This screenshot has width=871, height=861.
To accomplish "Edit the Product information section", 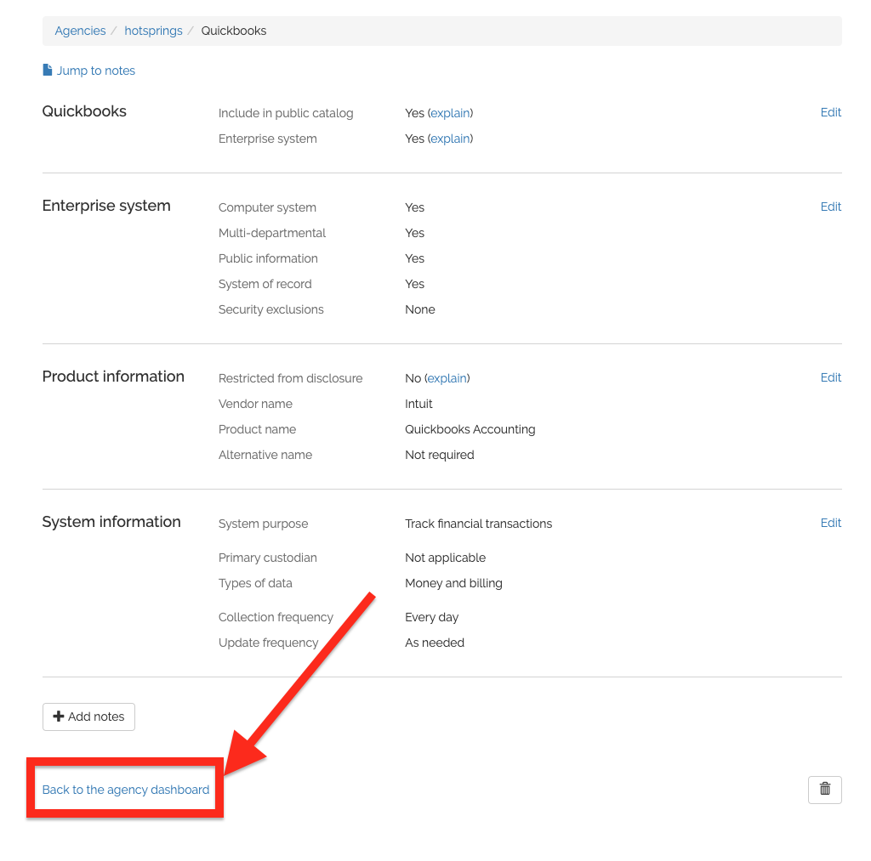I will coord(830,377).
